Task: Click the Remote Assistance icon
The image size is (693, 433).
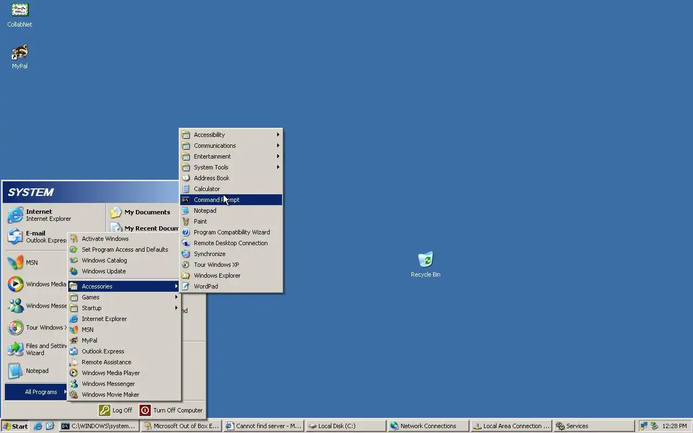Action: click(74, 362)
